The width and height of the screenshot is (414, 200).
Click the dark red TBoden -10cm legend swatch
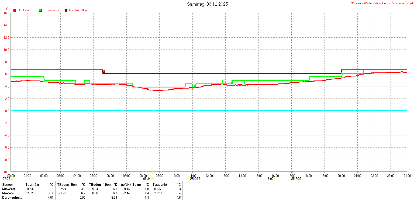[66, 10]
